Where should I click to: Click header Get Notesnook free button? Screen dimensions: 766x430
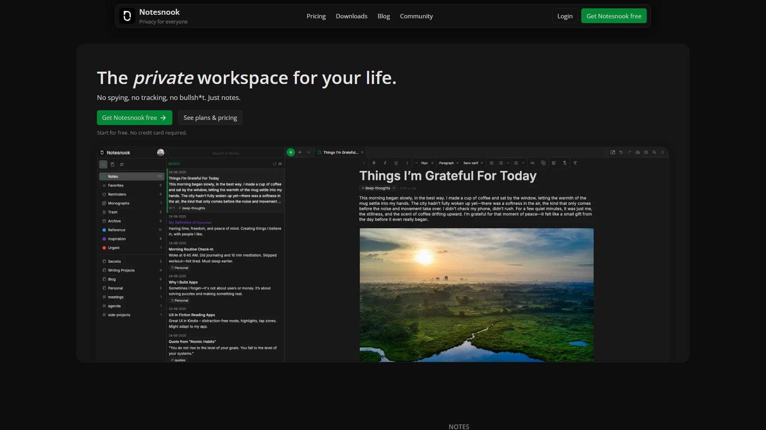(x=614, y=16)
